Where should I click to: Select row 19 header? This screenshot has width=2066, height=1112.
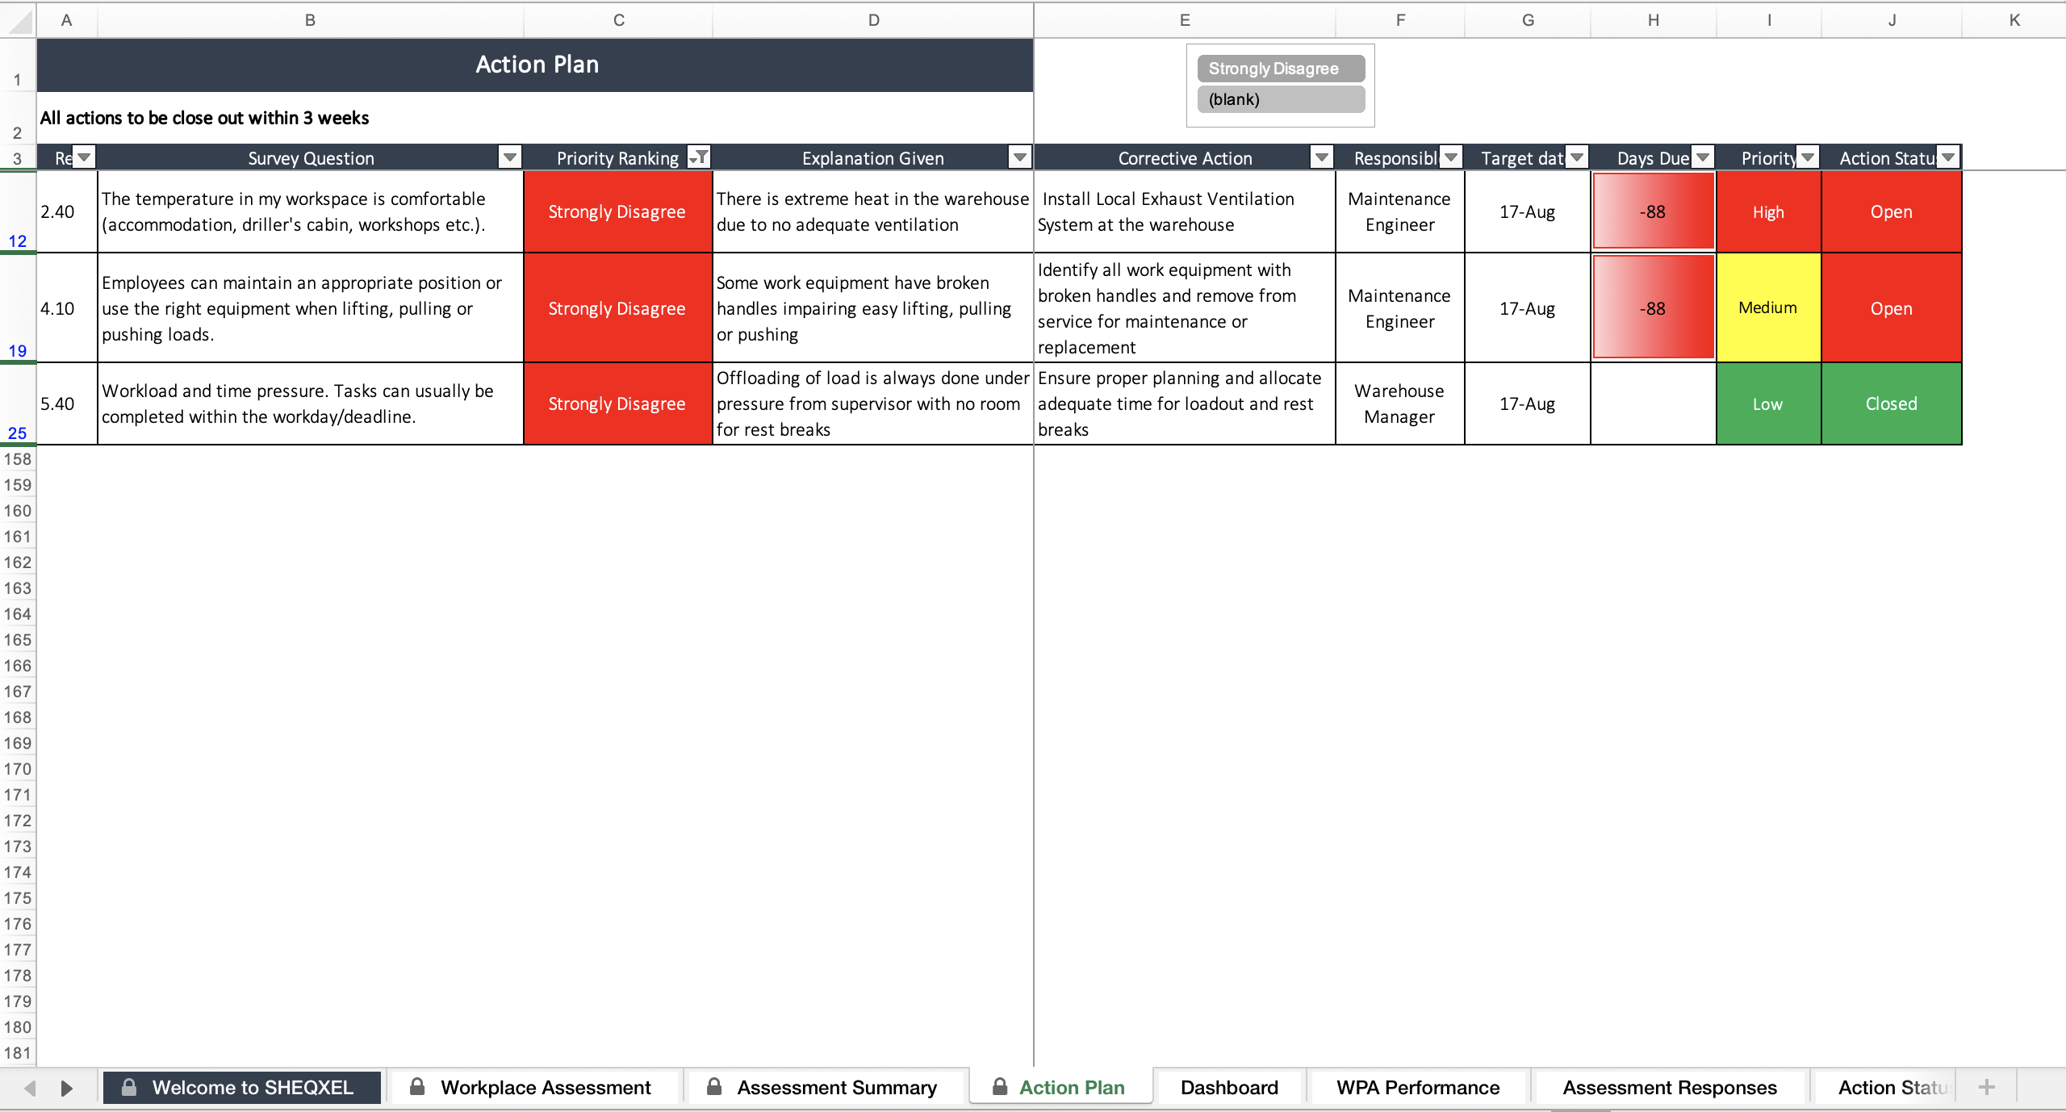tap(18, 308)
